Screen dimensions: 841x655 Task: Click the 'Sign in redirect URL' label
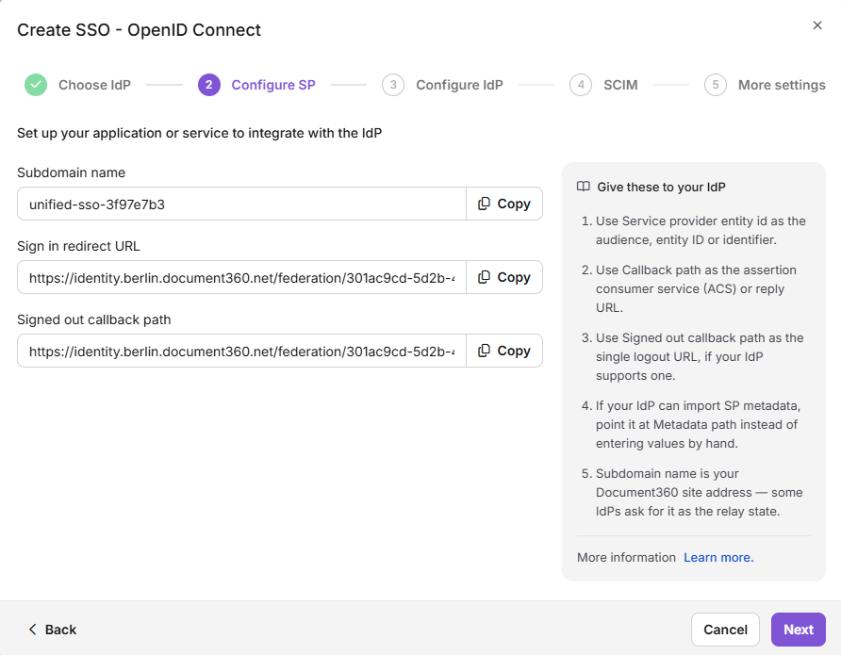(78, 246)
